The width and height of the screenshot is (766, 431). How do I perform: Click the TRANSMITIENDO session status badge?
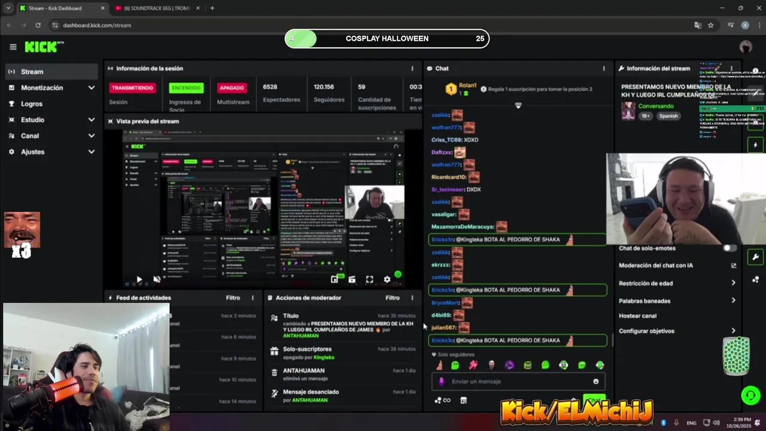coord(132,88)
